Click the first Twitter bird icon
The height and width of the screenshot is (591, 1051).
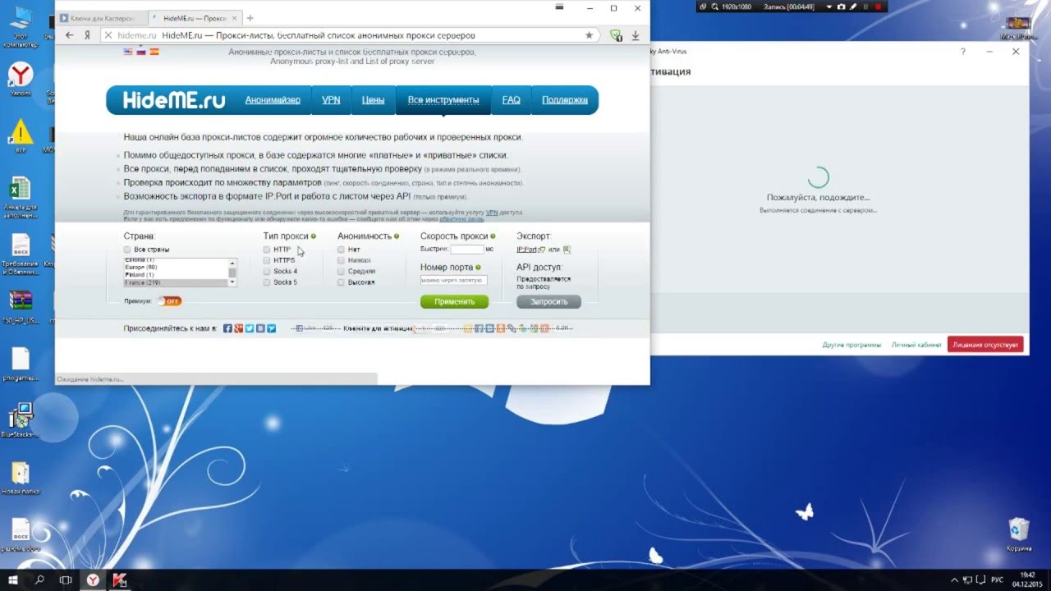(x=250, y=328)
